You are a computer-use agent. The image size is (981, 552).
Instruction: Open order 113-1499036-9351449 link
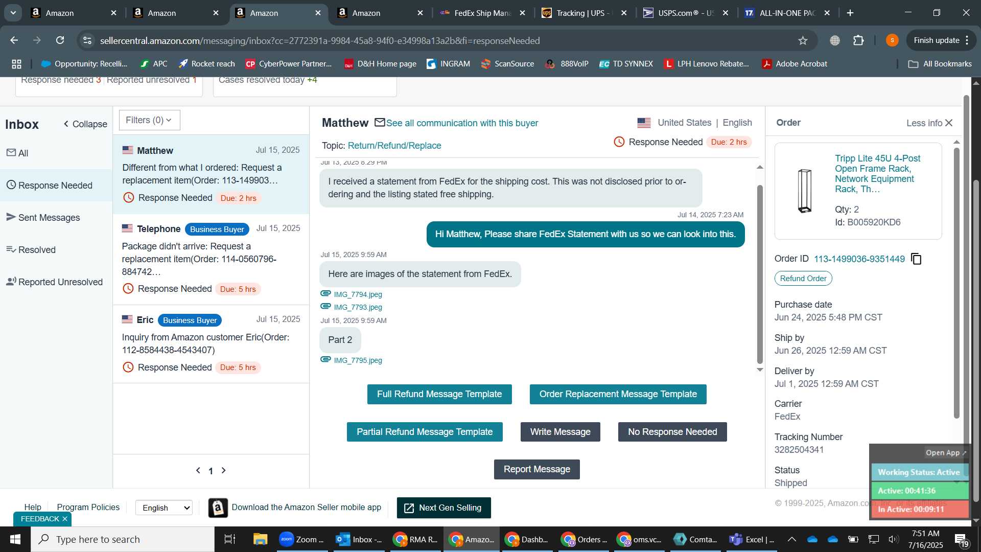859,259
